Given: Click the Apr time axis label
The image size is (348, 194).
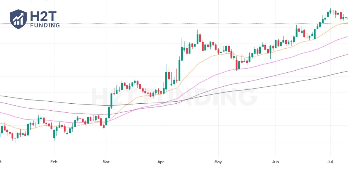Looking at the screenshot, I should point(160,162).
